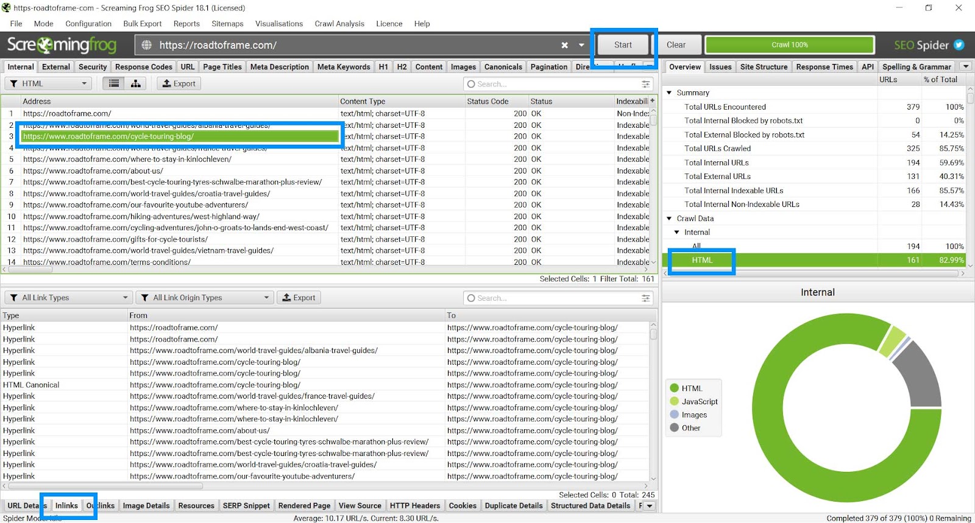Open the Meta Description tab
The height and width of the screenshot is (523, 975).
280,67
